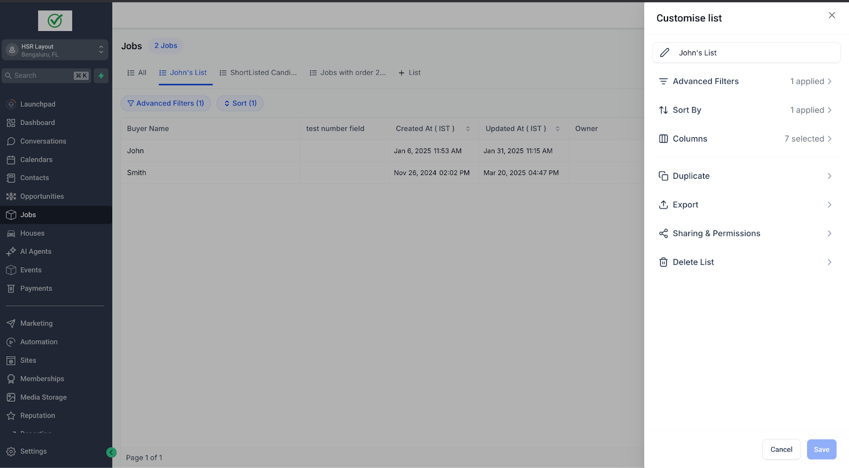The width and height of the screenshot is (849, 468).
Task: Click the Export upload icon
Action: click(663, 205)
